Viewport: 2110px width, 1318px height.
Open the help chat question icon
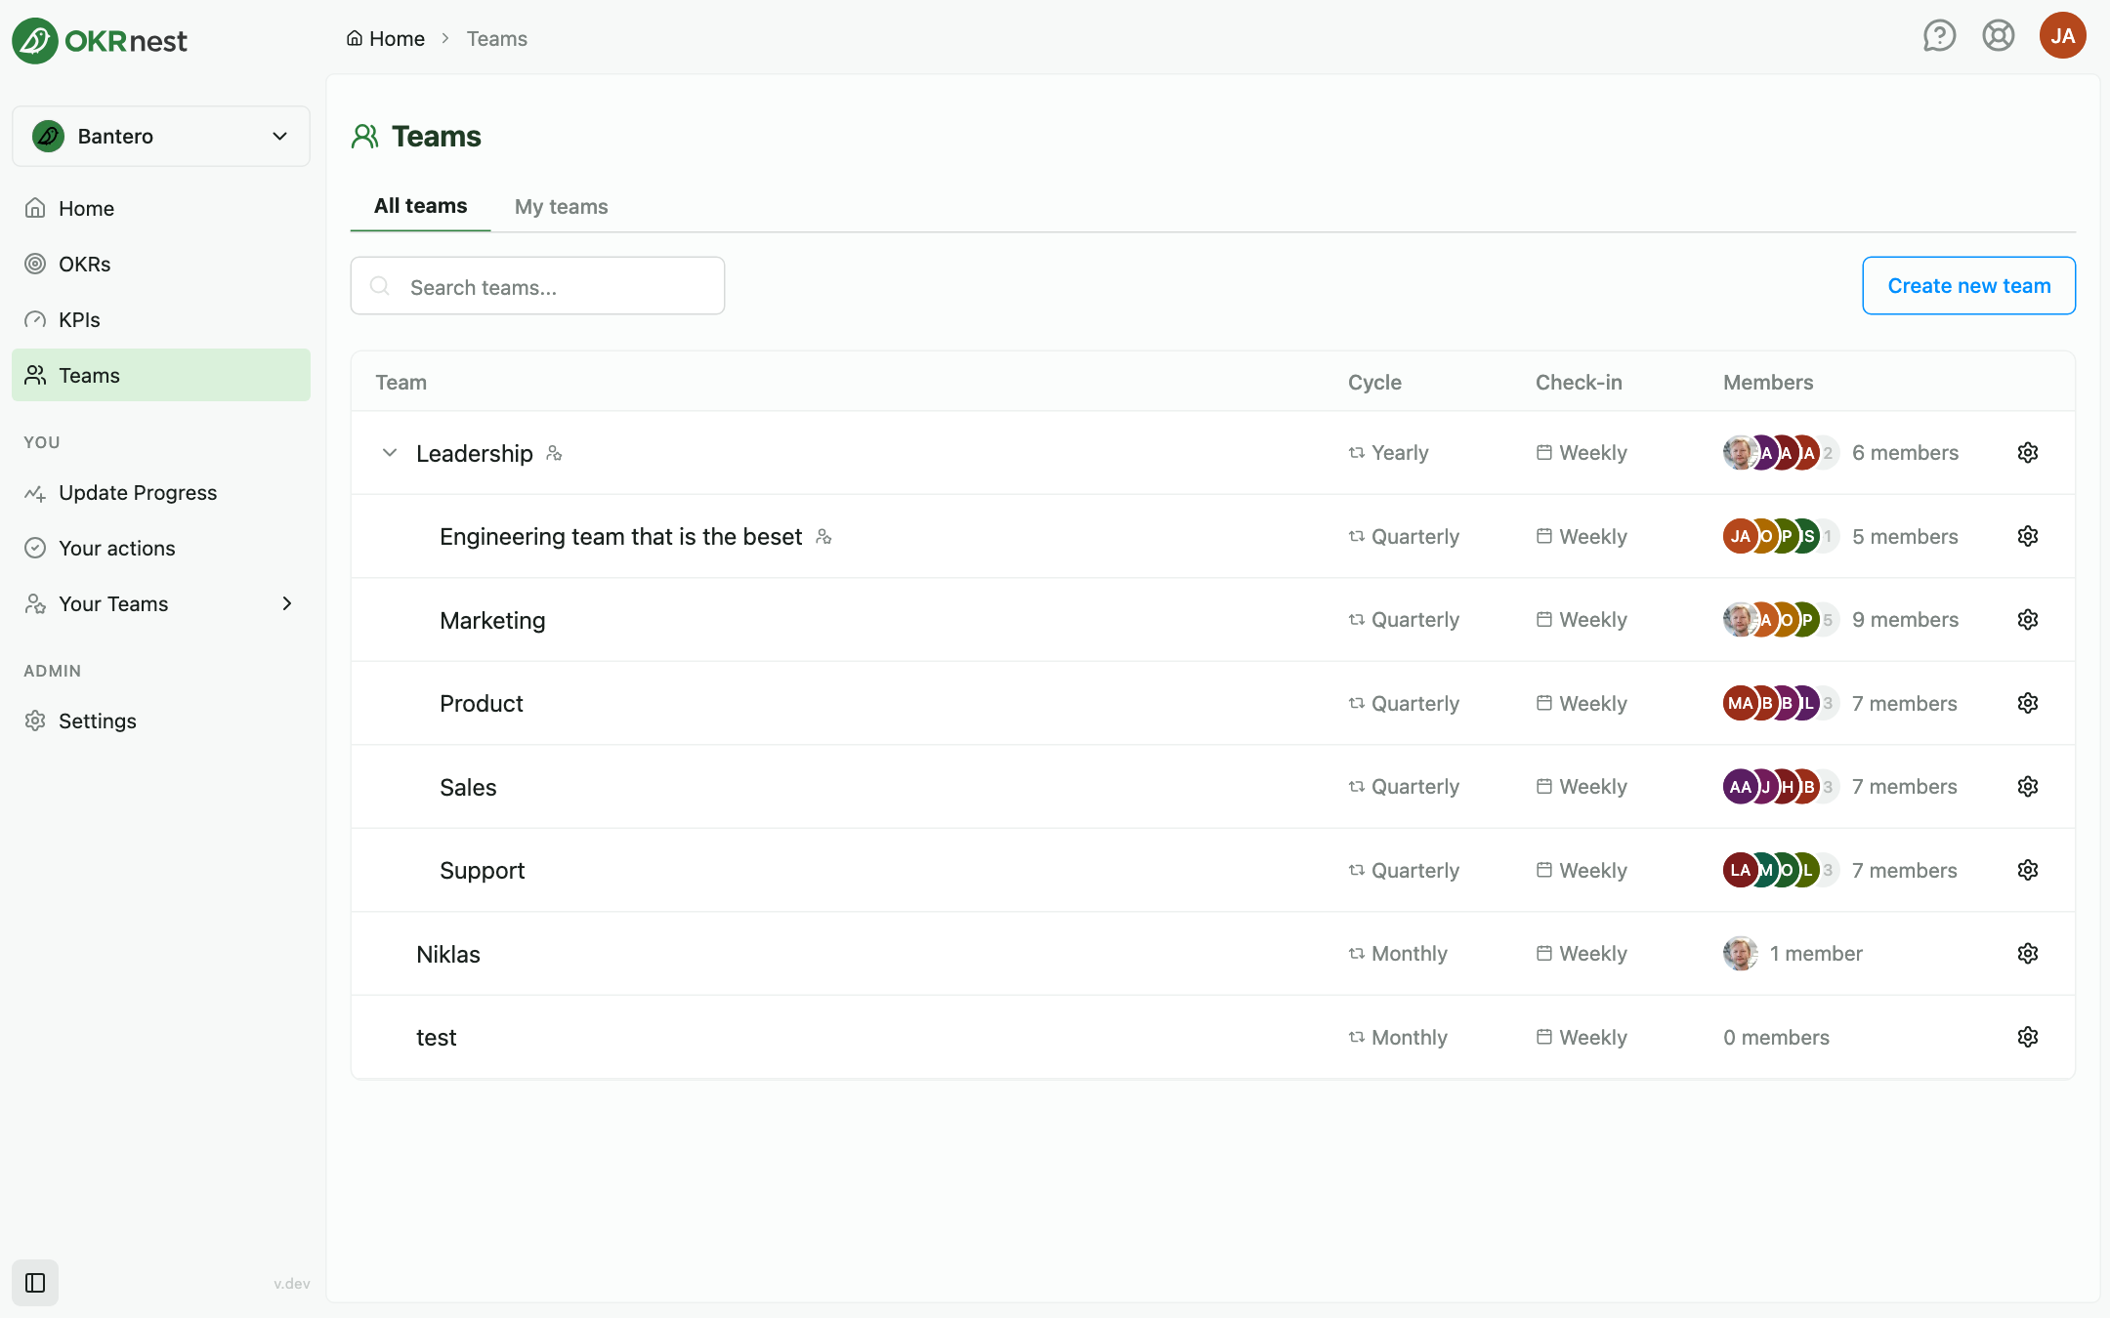(1939, 36)
